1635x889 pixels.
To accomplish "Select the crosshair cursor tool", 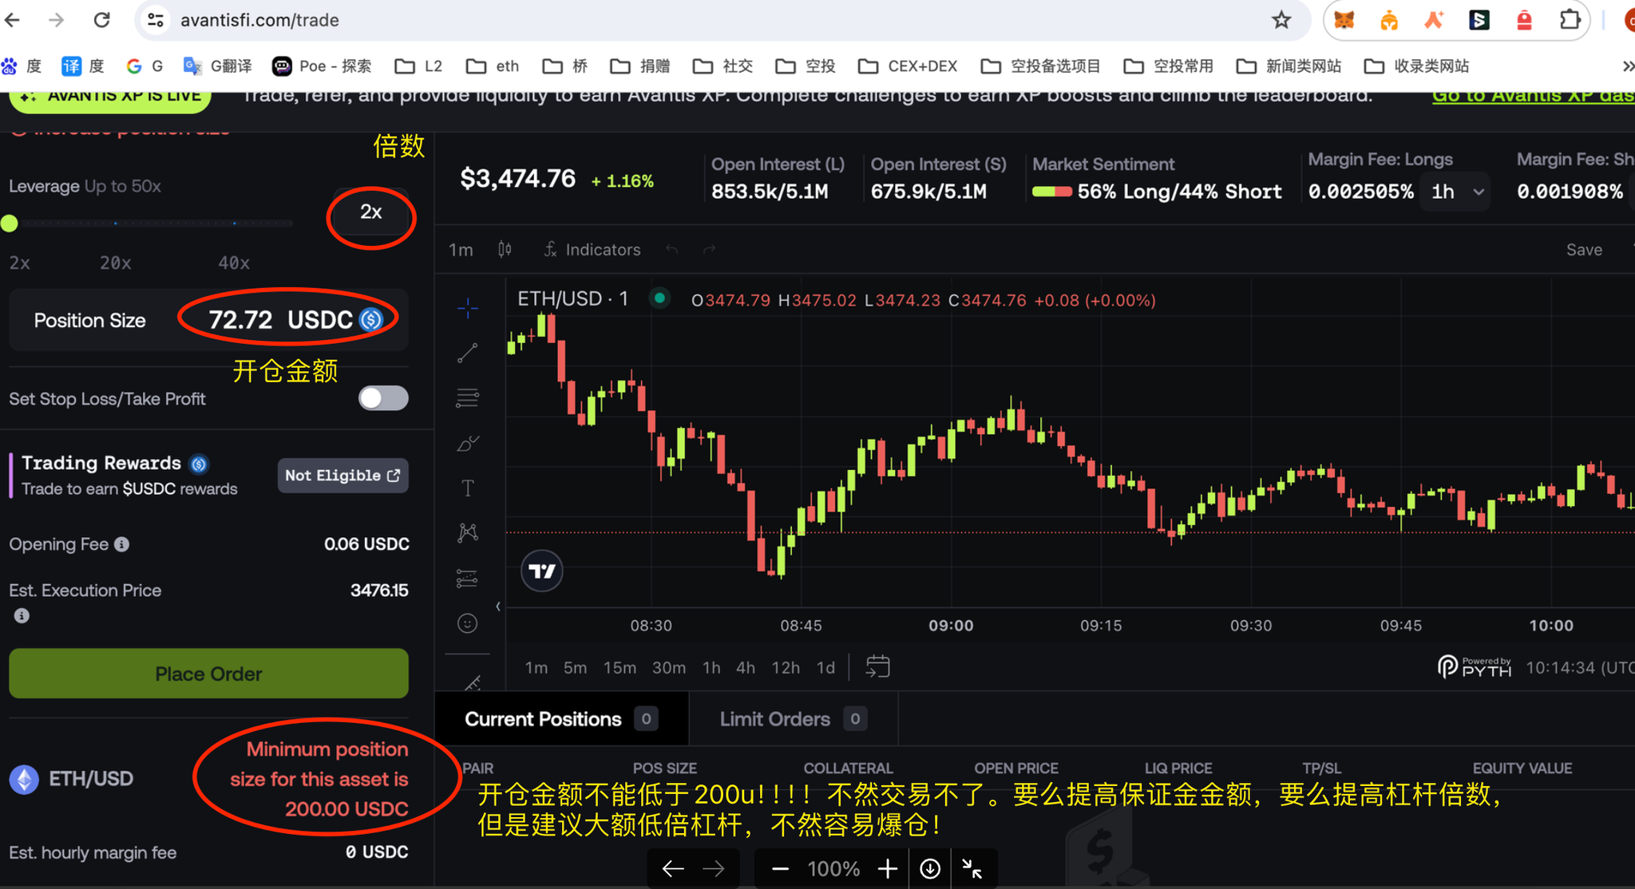I will pos(468,309).
